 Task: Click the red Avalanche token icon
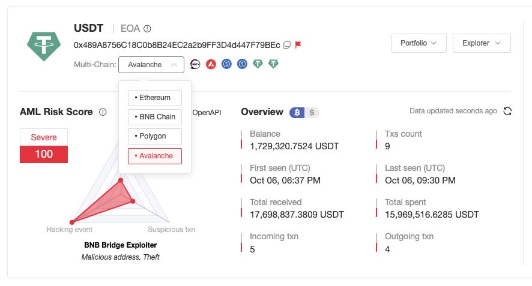(x=211, y=64)
